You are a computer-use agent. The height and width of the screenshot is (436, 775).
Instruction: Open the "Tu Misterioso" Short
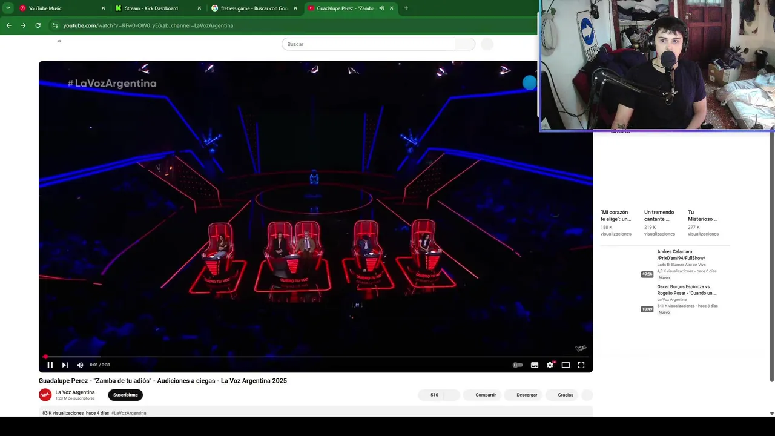point(703,216)
